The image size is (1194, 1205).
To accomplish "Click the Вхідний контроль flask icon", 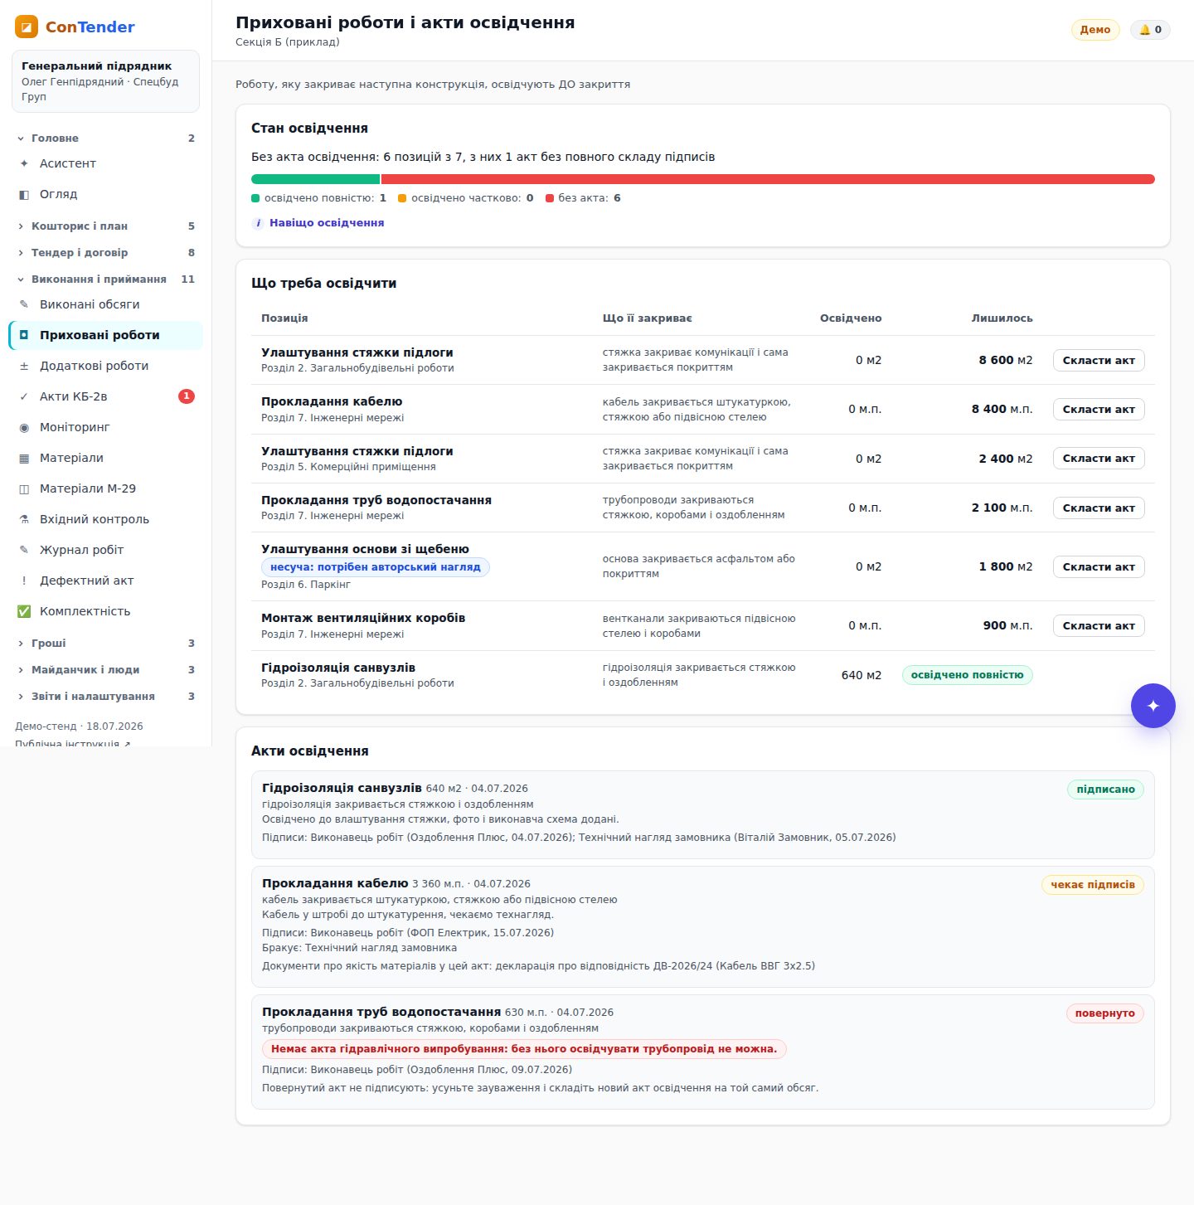I will [24, 519].
